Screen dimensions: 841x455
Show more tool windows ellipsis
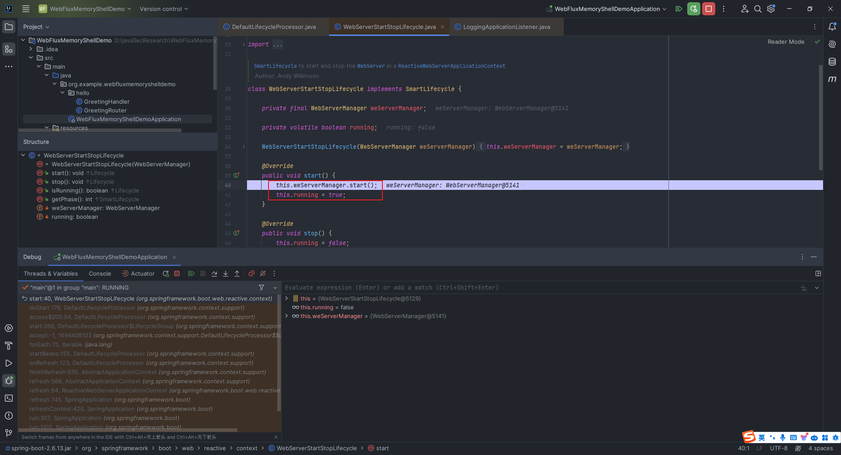[9, 66]
